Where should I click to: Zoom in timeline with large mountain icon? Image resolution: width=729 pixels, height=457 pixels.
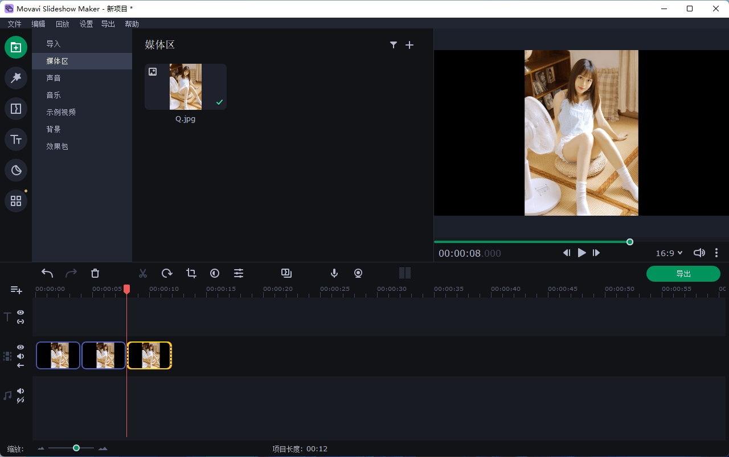click(103, 449)
